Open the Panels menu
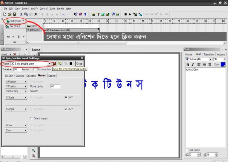228x162 pixels. point(60,9)
